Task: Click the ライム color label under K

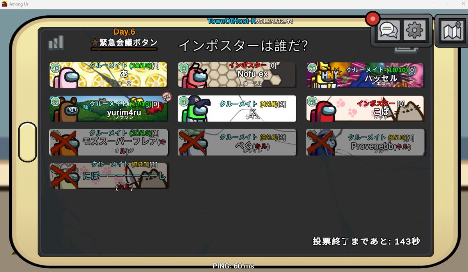Action: click(x=252, y=117)
